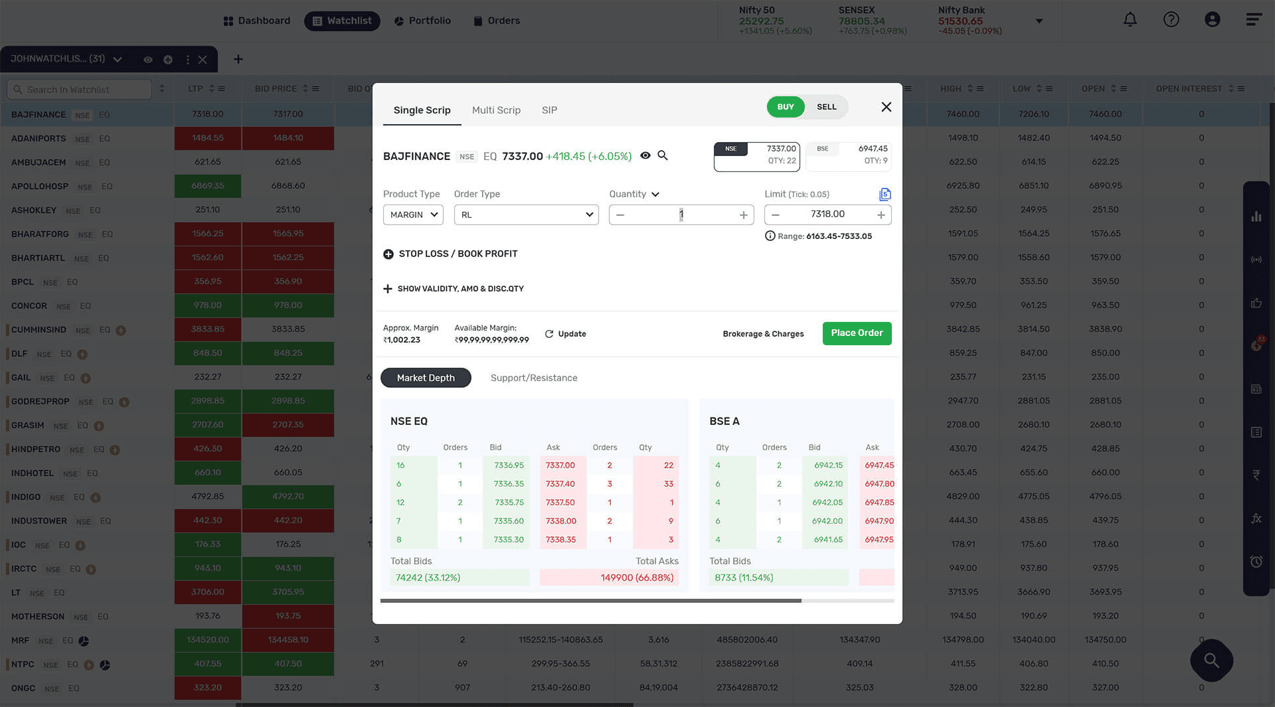This screenshot has width=1275, height=707.
Task: Switch to the Support/Resistance tab
Action: pyautogui.click(x=534, y=378)
